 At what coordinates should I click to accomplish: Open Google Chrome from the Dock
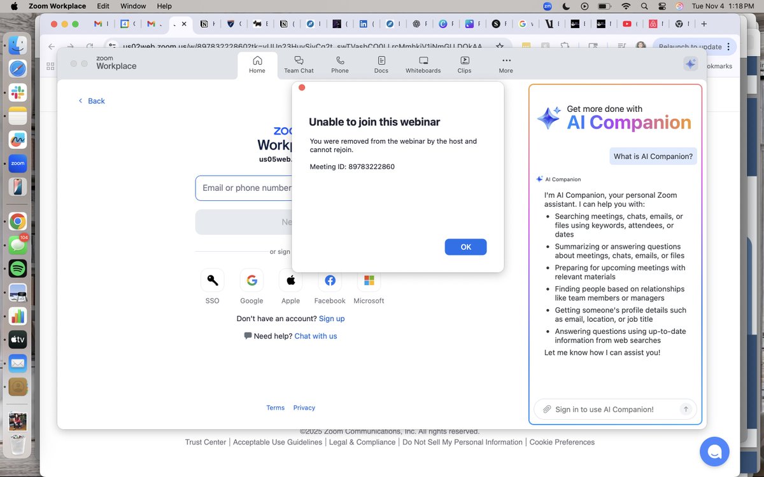(x=18, y=221)
